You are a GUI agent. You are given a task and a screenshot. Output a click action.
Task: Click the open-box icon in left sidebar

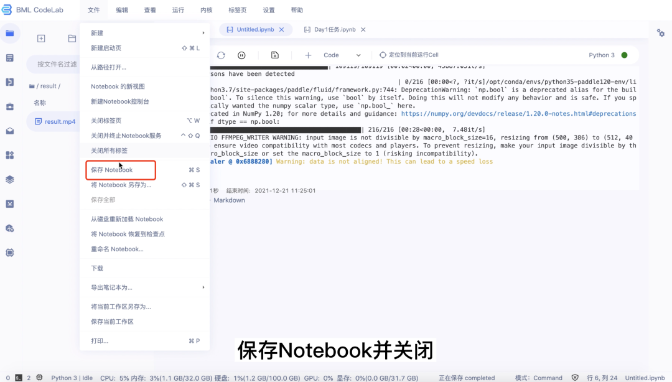(x=10, y=131)
